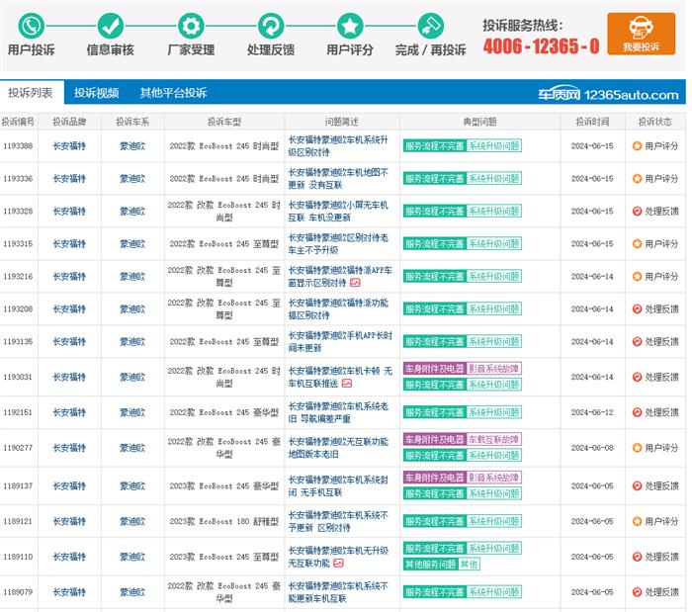Image resolution: width=692 pixels, height=612 pixels.
Task: Click the 处理反馈 status icon for complaint 1193031
Action: coord(637,377)
